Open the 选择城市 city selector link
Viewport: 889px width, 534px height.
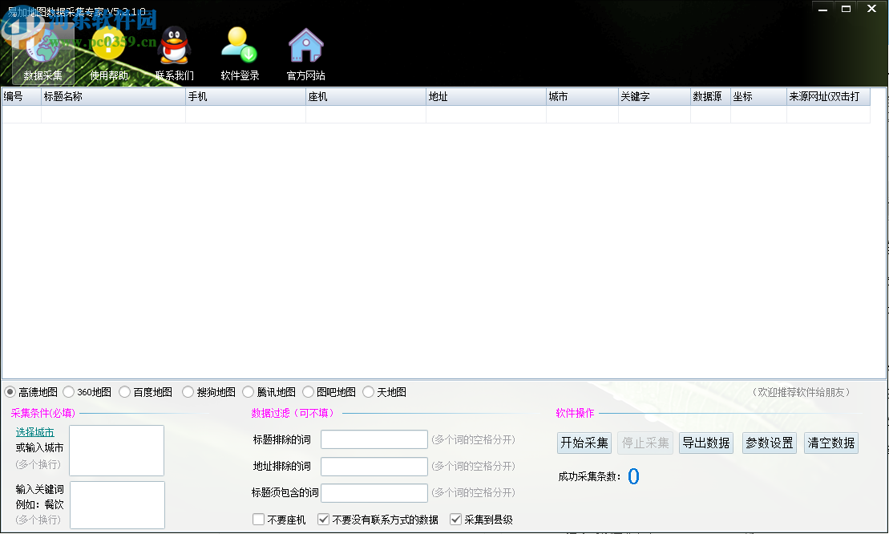pyautogui.click(x=34, y=431)
